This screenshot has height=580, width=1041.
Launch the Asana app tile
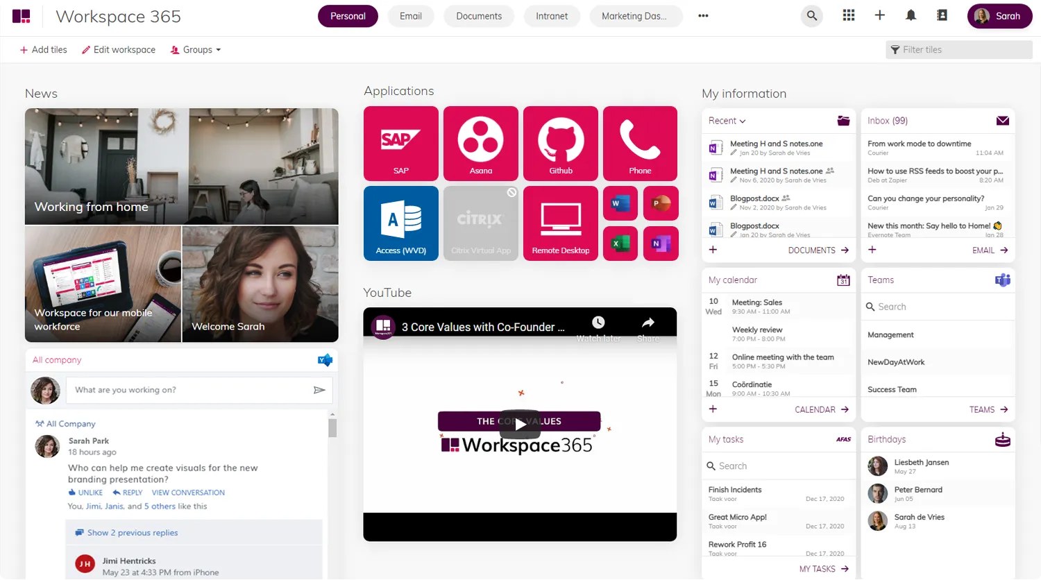[x=481, y=144]
